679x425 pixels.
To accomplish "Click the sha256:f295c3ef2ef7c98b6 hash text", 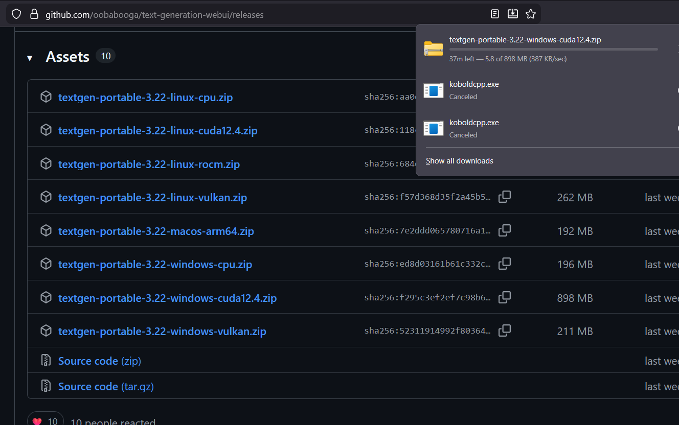I will tap(427, 298).
